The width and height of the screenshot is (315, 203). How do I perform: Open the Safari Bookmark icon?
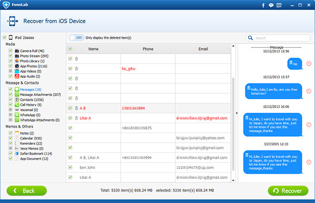click(17, 153)
